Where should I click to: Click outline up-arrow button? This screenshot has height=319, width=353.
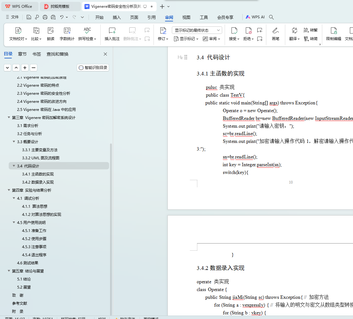[16, 68]
